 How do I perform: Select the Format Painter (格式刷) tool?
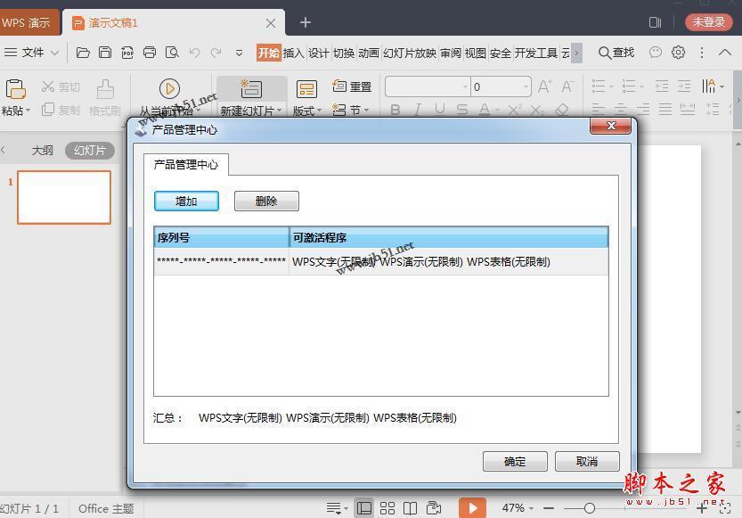click(x=104, y=98)
